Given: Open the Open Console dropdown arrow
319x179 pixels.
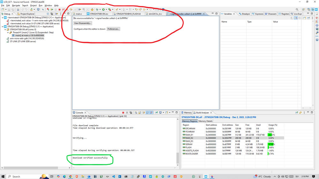Looking at the screenshot, I should [170, 112].
